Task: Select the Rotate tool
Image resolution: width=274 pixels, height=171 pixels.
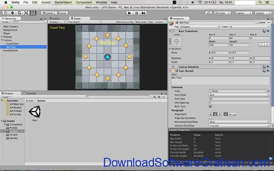Action: click(19, 13)
